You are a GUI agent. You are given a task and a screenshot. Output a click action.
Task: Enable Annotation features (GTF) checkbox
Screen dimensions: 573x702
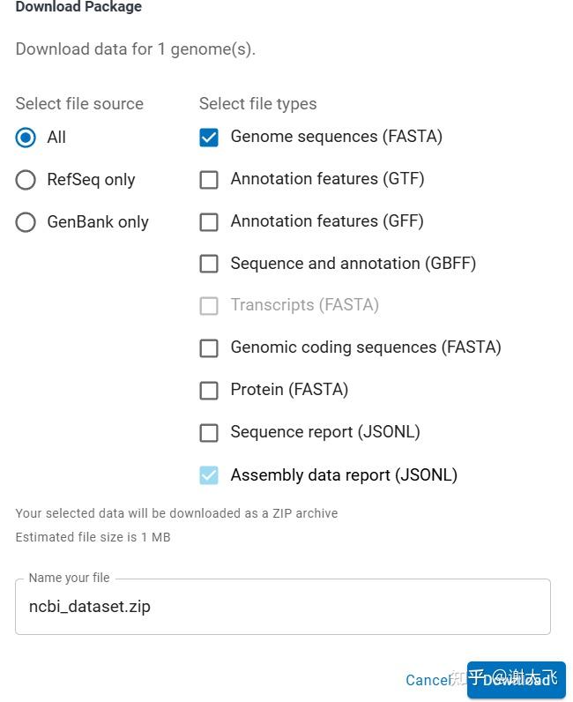[209, 180]
